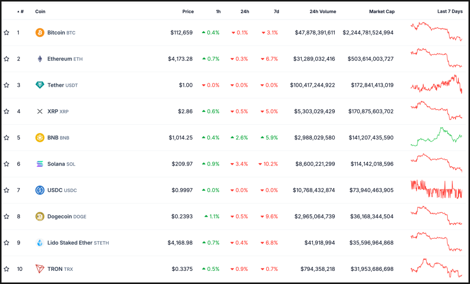Sort by 24h Volume column header
This screenshot has height=284, width=470.
tap(323, 11)
